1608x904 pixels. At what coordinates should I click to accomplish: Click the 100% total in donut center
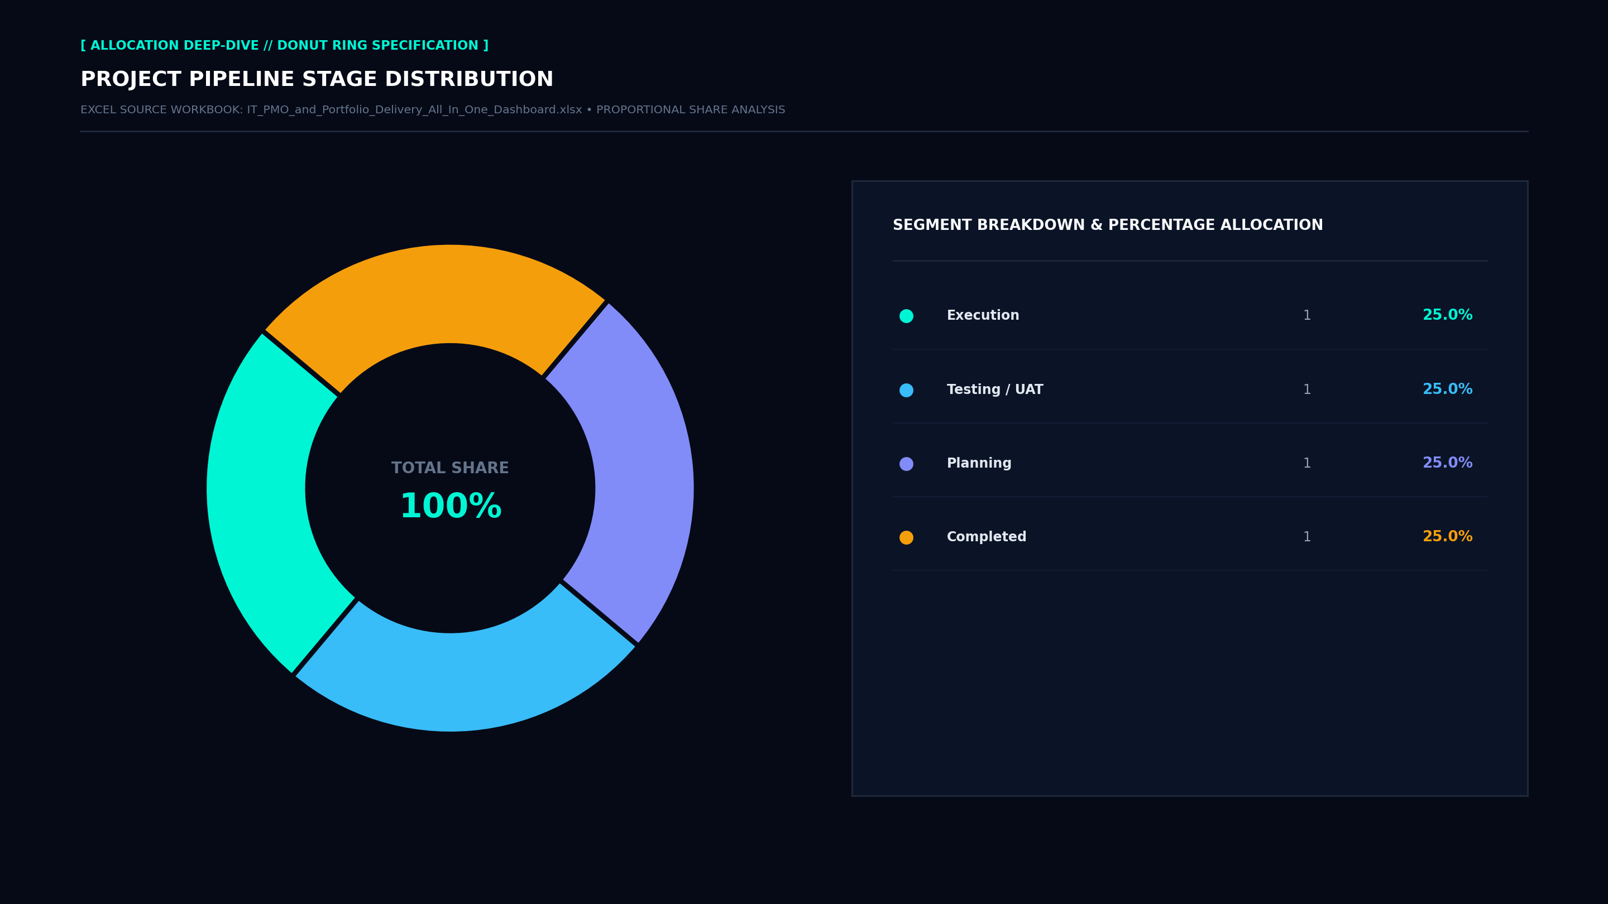point(450,506)
